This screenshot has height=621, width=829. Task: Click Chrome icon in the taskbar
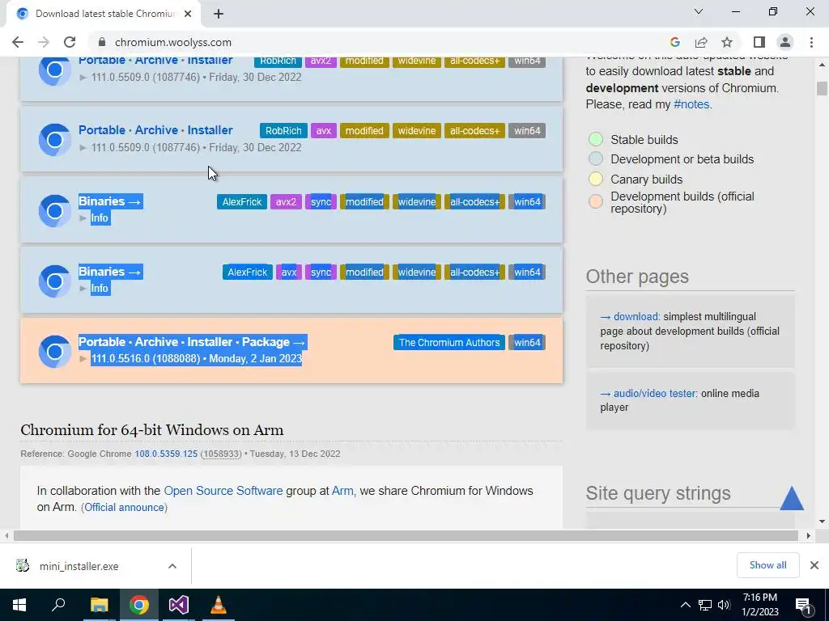(139, 605)
